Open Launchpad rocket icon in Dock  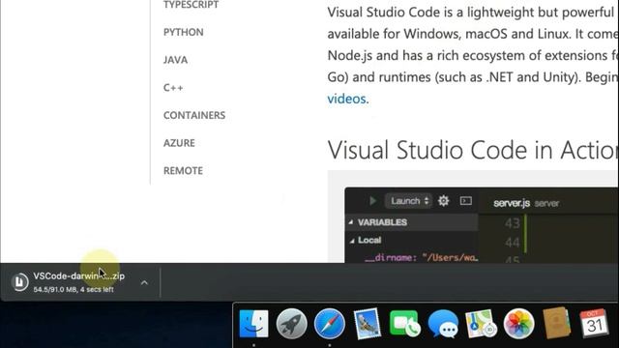[x=292, y=324]
